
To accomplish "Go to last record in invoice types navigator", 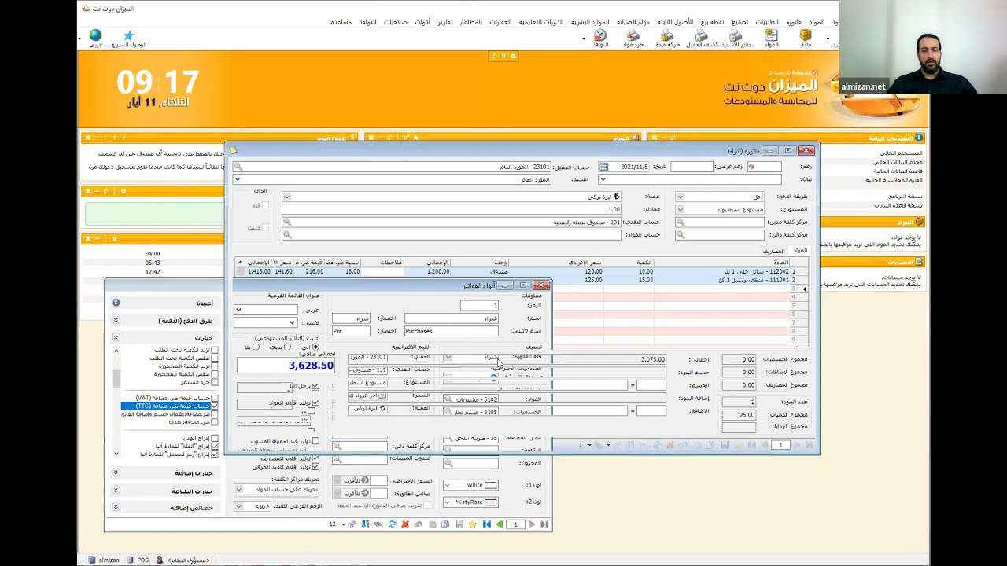I will click(x=544, y=524).
